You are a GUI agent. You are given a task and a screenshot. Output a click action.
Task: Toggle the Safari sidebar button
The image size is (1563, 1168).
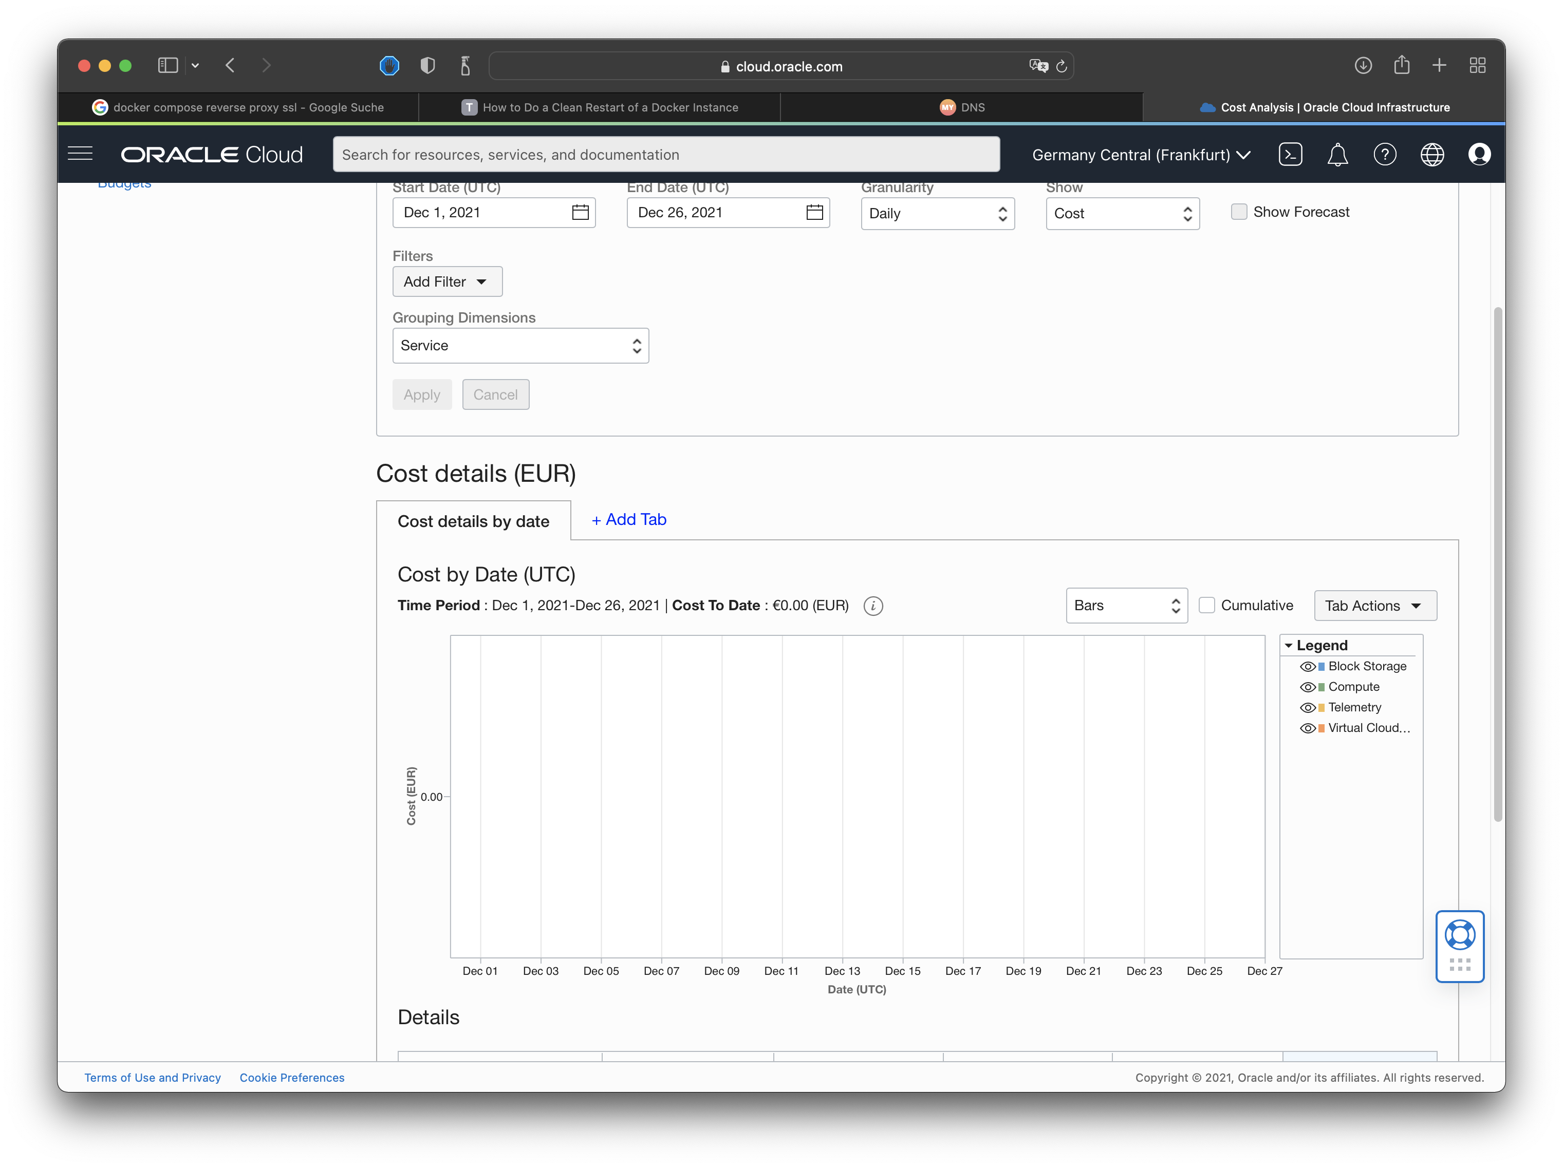[x=168, y=66]
